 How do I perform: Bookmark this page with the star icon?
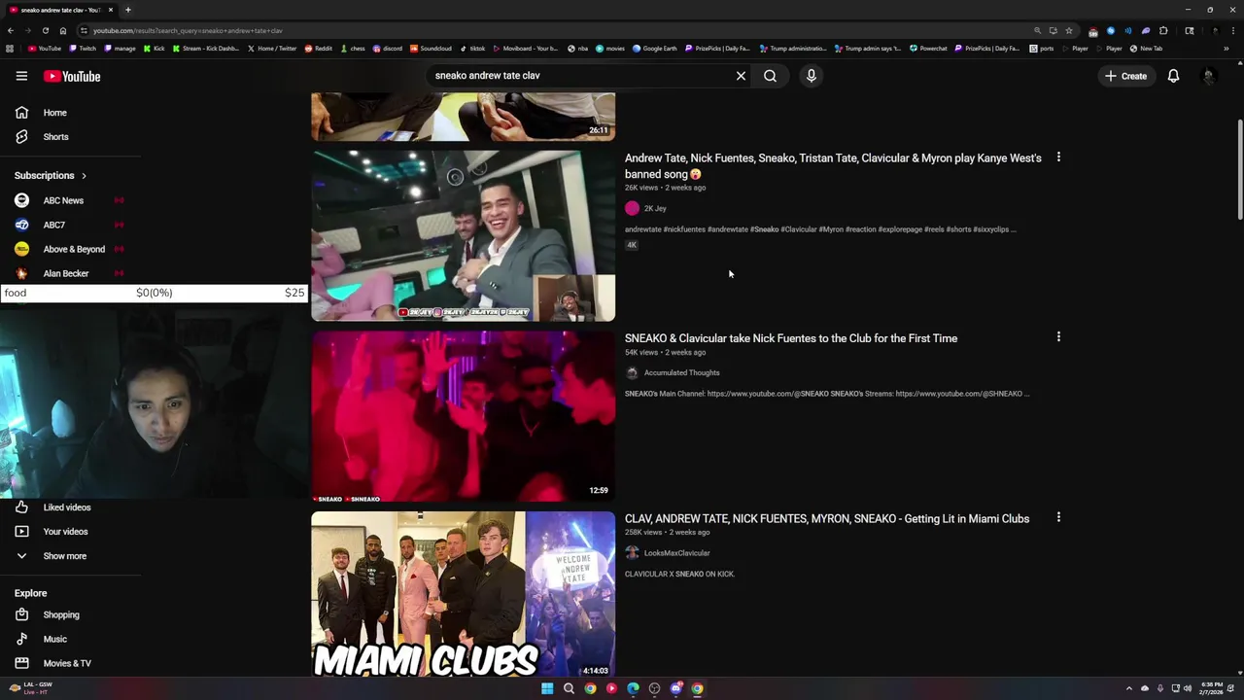tap(1069, 30)
